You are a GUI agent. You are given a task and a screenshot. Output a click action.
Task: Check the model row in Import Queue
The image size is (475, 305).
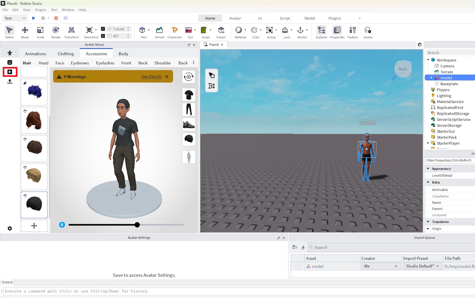pyautogui.click(x=298, y=266)
